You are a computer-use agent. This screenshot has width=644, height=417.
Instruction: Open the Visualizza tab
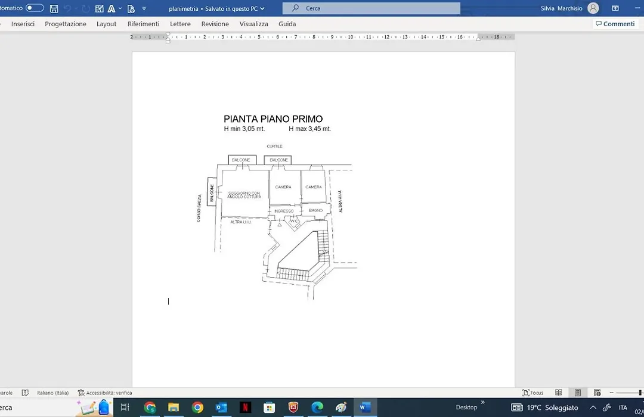point(254,24)
